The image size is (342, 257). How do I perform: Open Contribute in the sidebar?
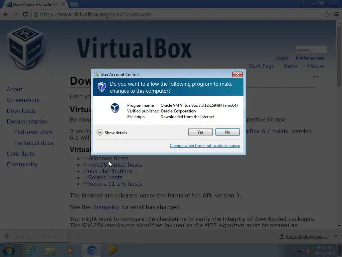[x=21, y=154]
